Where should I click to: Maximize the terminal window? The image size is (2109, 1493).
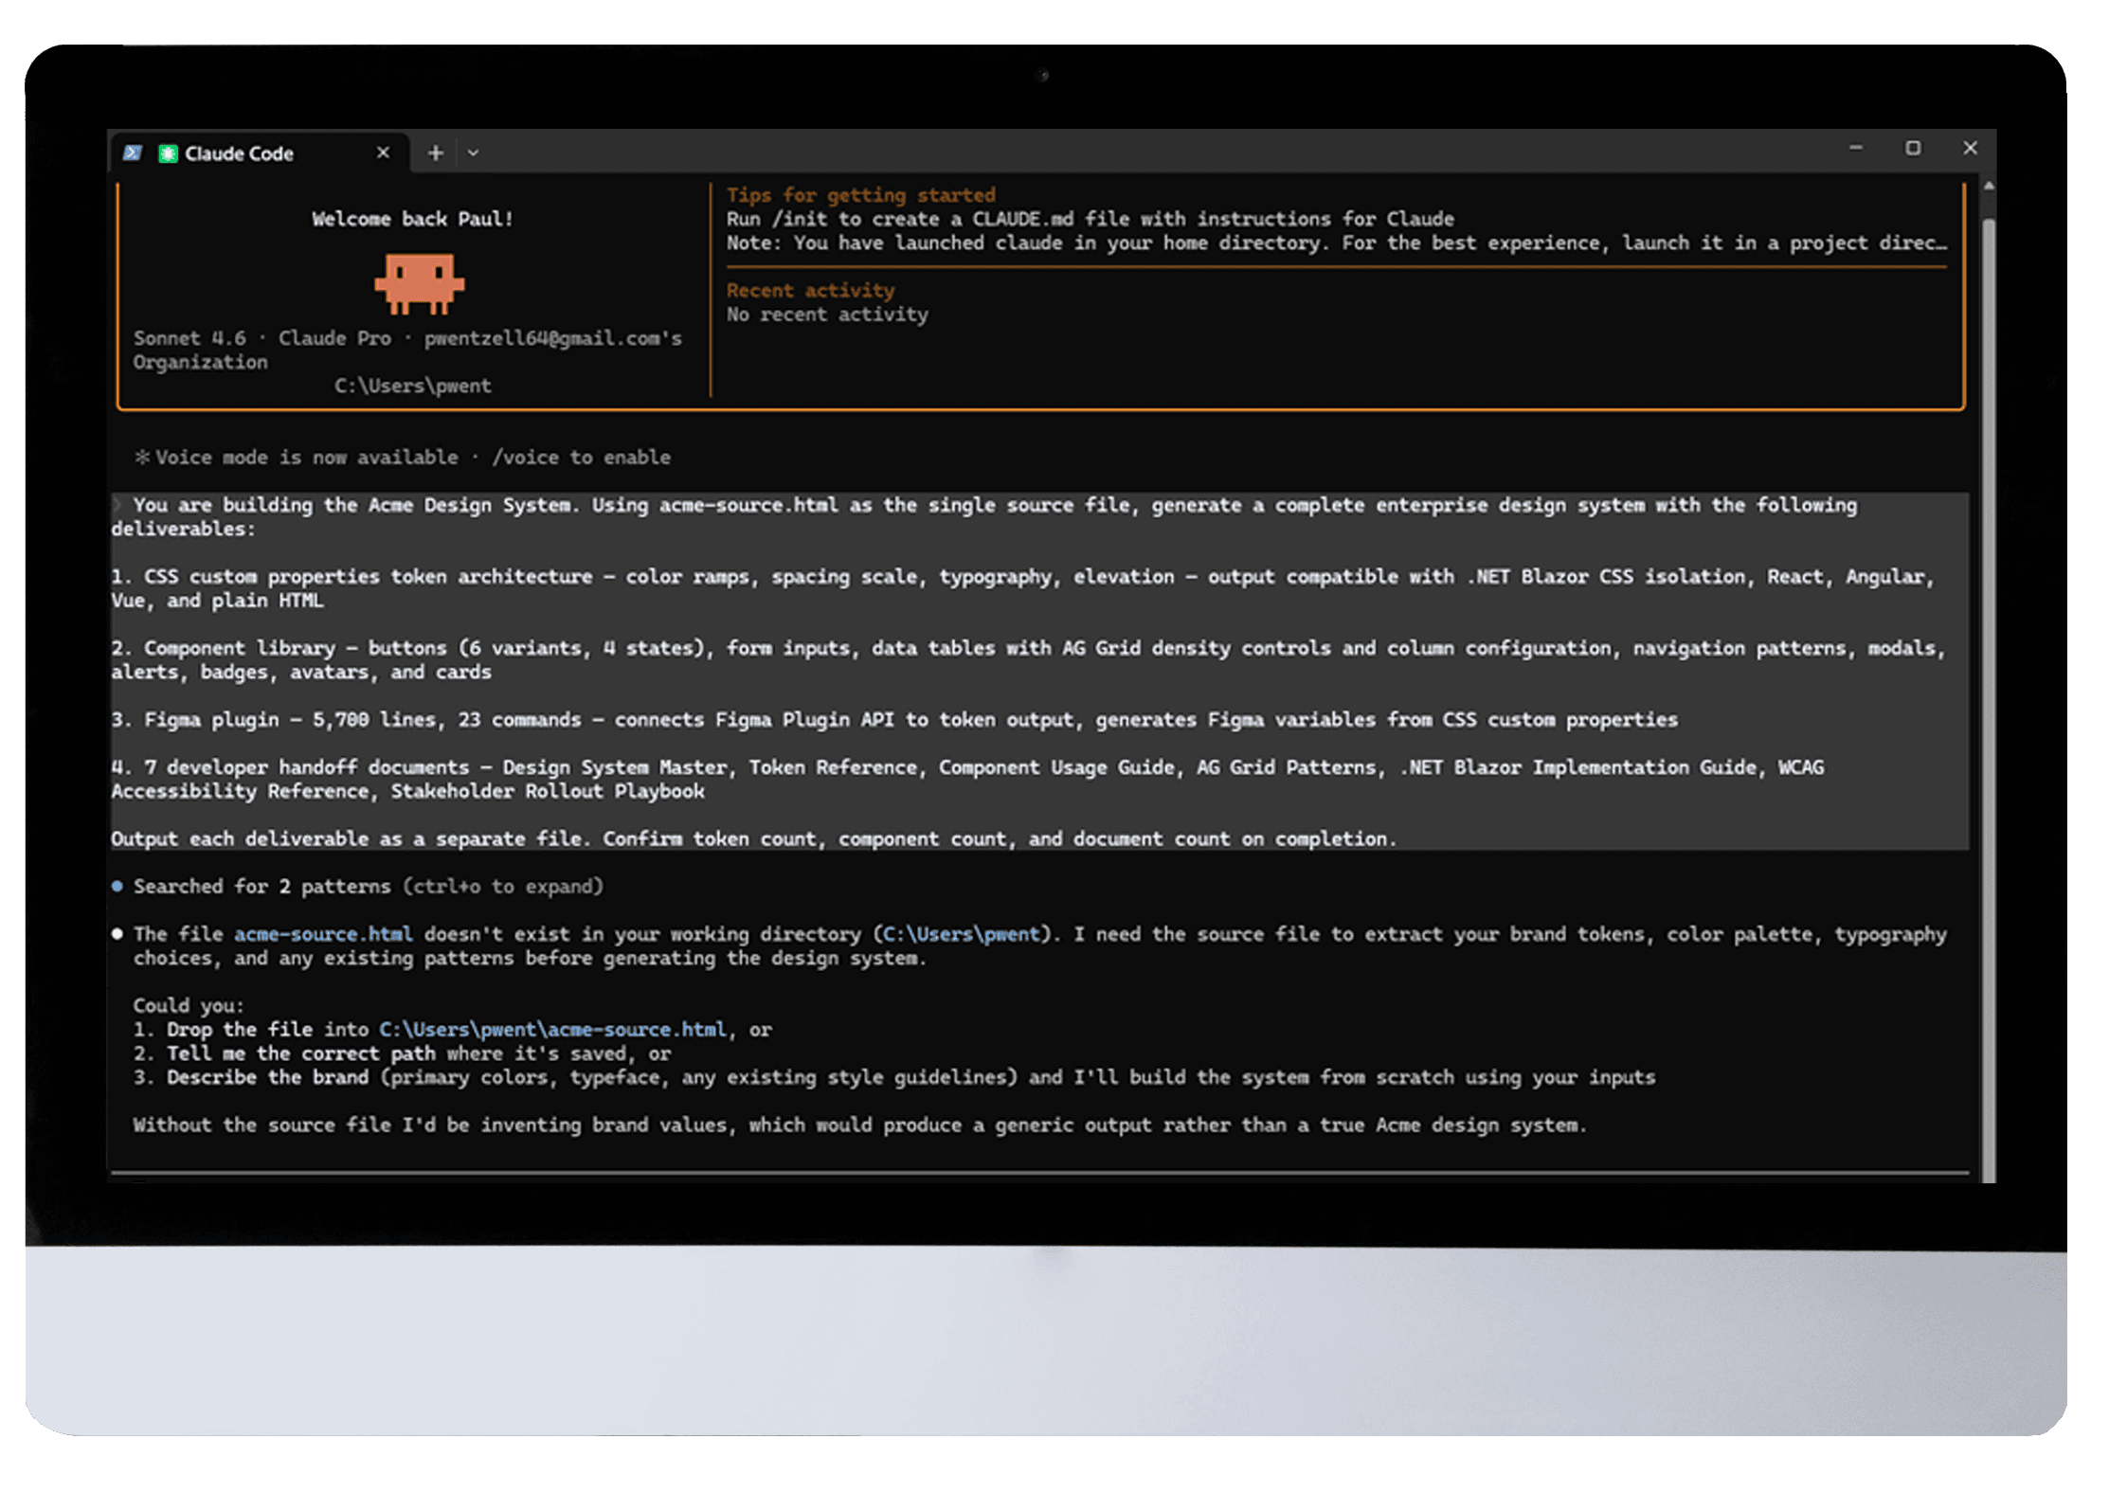[1913, 148]
